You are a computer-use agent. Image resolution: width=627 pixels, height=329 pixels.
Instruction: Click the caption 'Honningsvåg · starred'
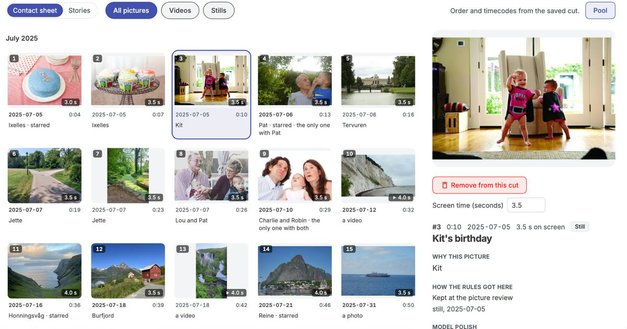coord(38,315)
